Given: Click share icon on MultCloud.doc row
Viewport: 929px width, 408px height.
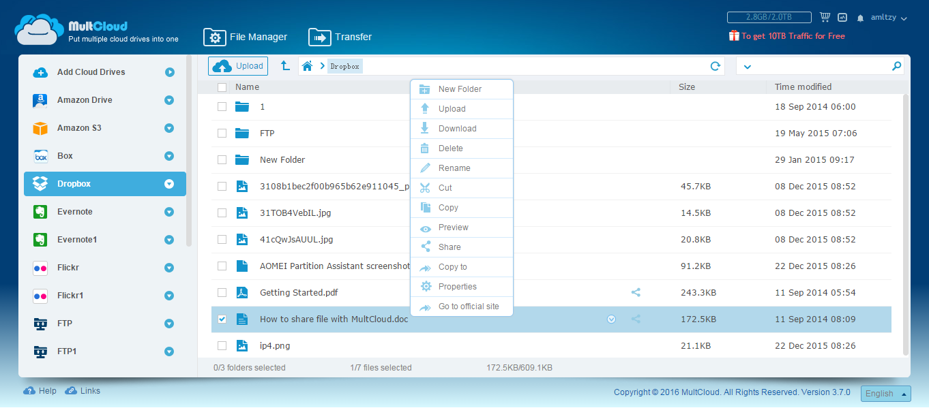Looking at the screenshot, I should pyautogui.click(x=636, y=319).
